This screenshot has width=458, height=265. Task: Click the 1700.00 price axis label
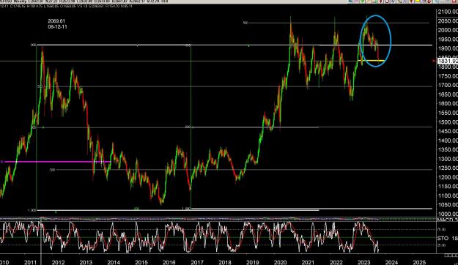tap(448, 85)
